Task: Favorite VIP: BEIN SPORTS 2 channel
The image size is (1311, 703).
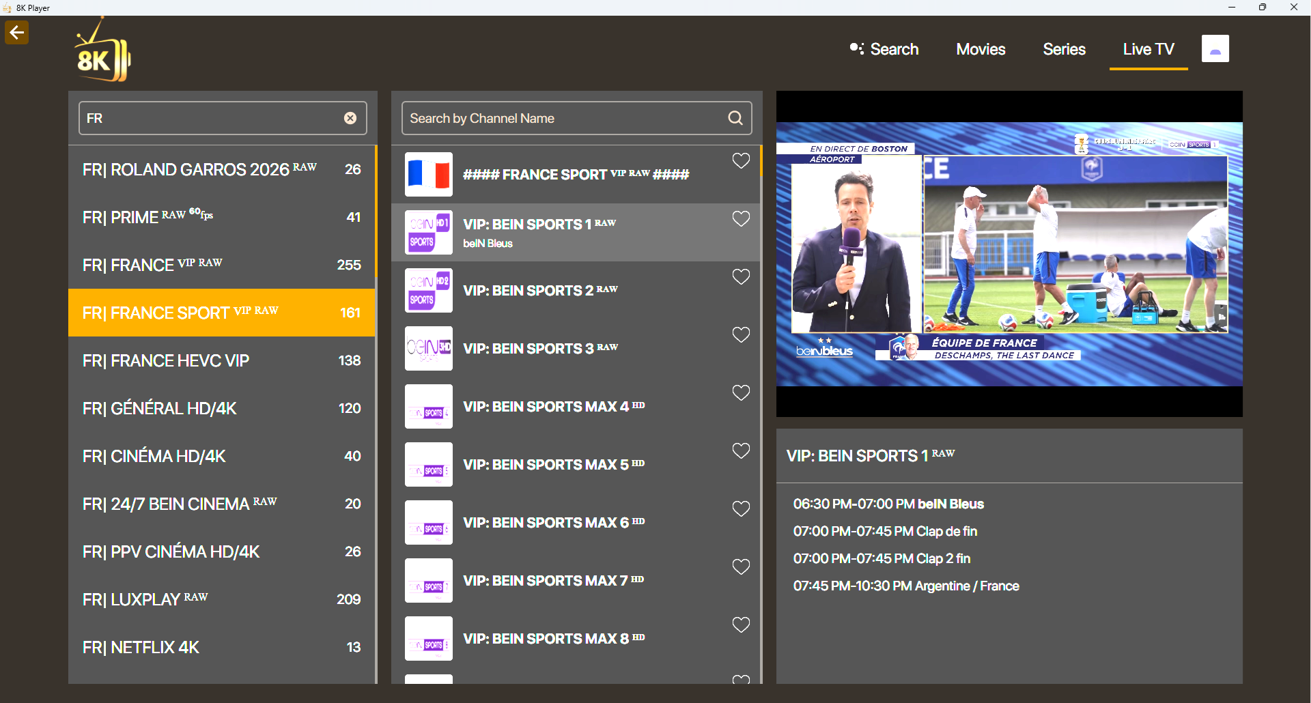Action: [741, 277]
